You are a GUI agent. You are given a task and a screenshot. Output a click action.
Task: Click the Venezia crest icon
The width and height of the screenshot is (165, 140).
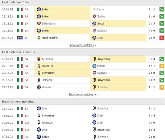[39, 87]
